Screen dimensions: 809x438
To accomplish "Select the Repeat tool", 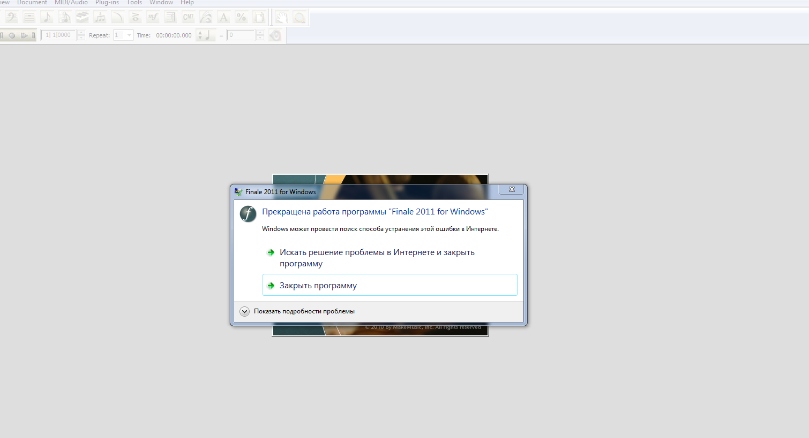I will [170, 18].
